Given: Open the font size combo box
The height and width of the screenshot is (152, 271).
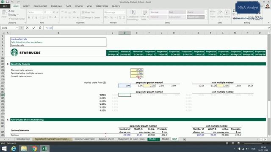Looking at the screenshot, I should click(x=47, y=12).
